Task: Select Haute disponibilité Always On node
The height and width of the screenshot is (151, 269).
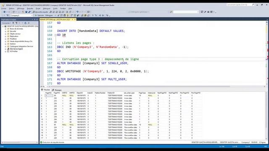Action: point(21,41)
